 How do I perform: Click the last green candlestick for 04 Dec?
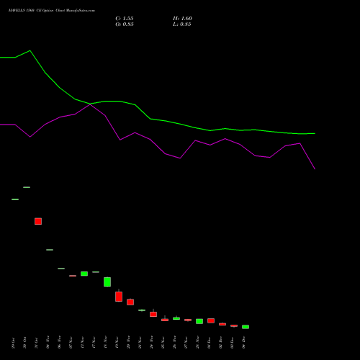pos(246,327)
